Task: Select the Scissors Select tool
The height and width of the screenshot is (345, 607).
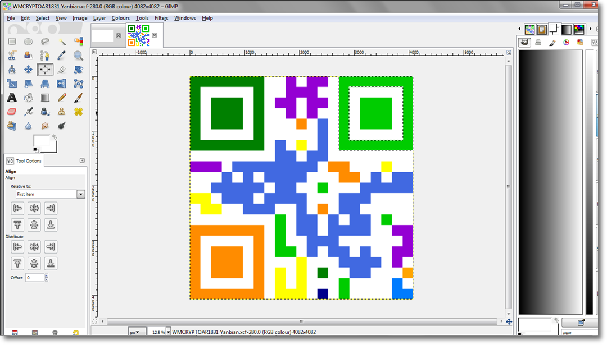Action: (x=12, y=56)
